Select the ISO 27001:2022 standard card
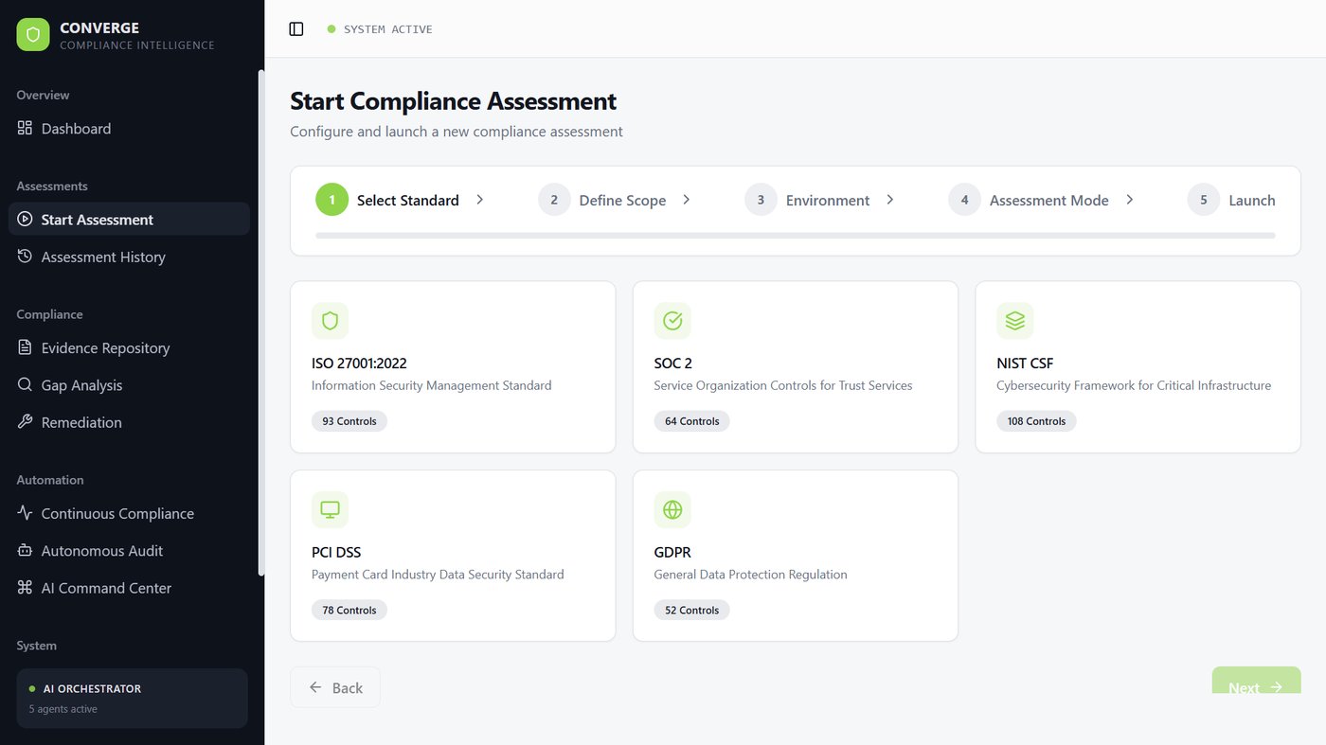 coord(453,366)
